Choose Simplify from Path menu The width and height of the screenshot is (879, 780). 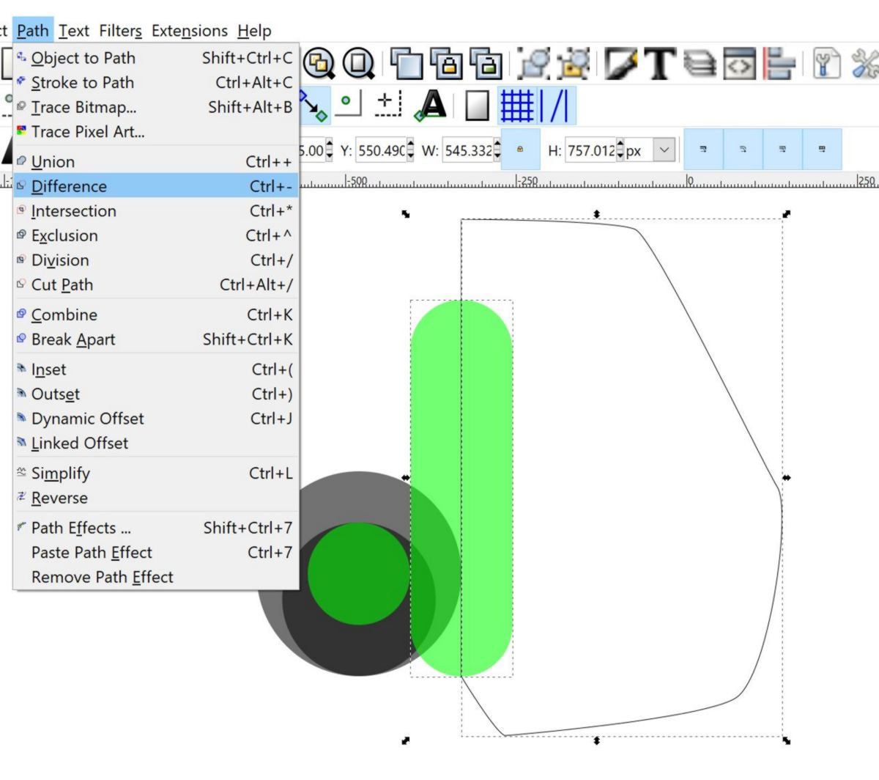[x=156, y=473]
